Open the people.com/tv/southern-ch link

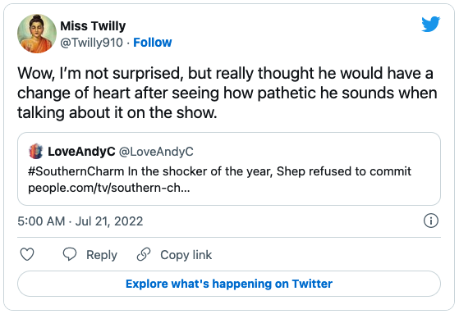[109, 188]
